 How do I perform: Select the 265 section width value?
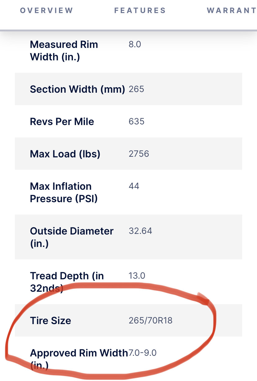coord(136,89)
